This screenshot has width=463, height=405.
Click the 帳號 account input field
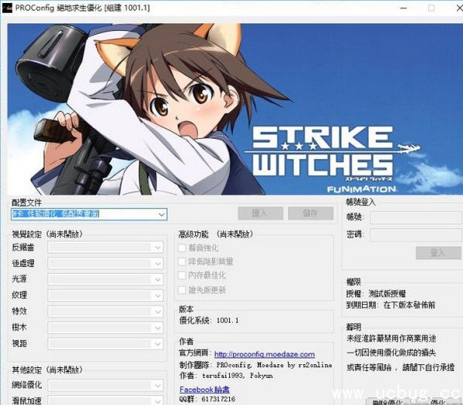tap(415, 218)
